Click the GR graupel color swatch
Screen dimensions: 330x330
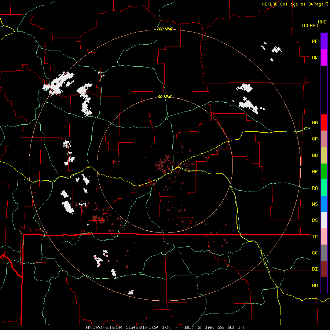click(x=324, y=139)
